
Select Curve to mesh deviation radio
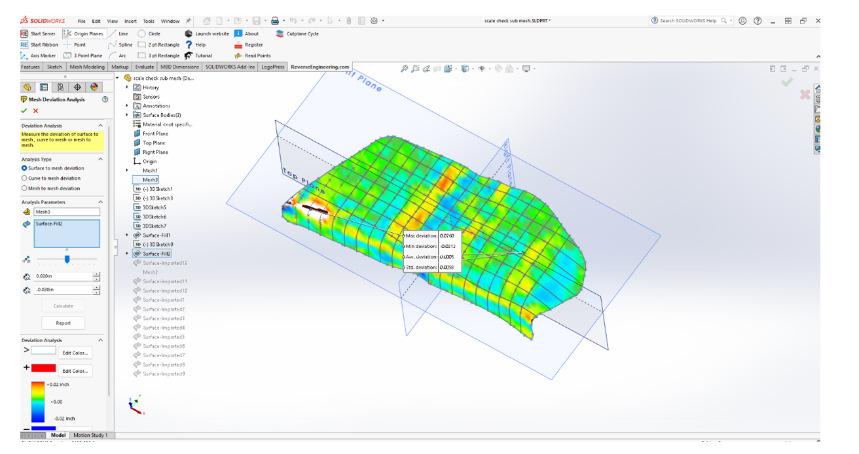(x=24, y=178)
